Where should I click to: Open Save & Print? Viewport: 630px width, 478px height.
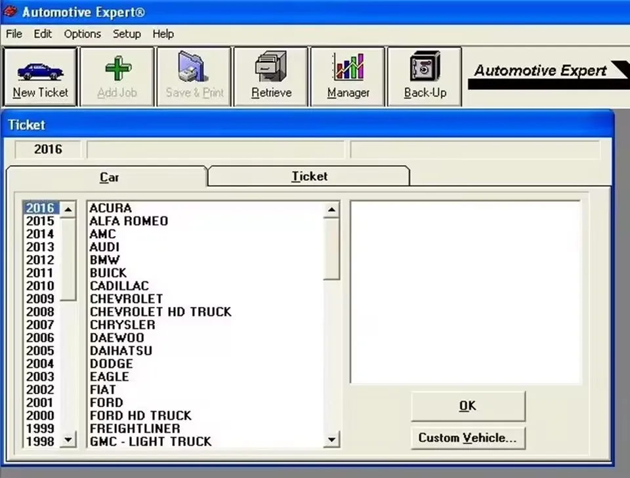[x=193, y=75]
